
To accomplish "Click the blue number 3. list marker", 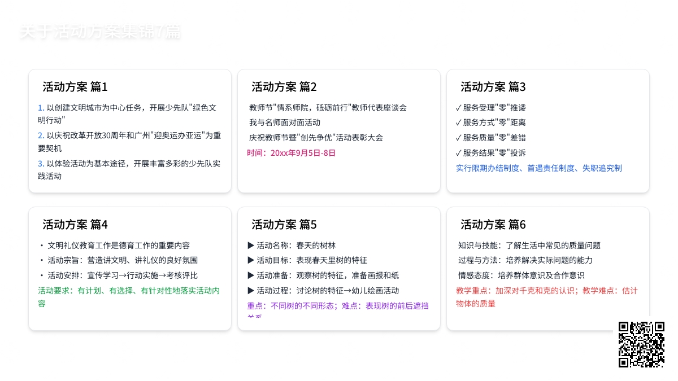I will (41, 164).
